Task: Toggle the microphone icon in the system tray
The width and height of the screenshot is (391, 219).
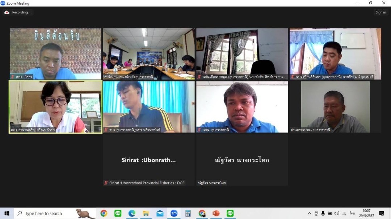Action: (323, 213)
